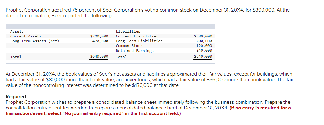
Task: Select the $ 80,000 current liabilities amount
Action: point(203,36)
